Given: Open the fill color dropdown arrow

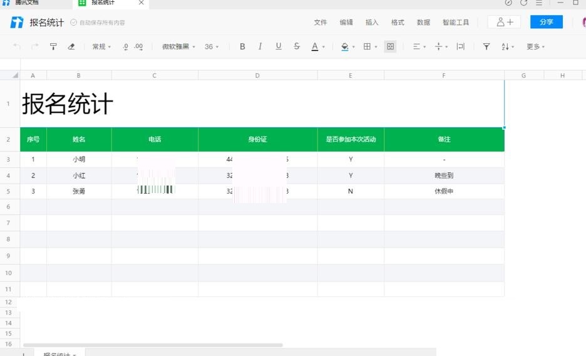Looking at the screenshot, I should point(354,47).
